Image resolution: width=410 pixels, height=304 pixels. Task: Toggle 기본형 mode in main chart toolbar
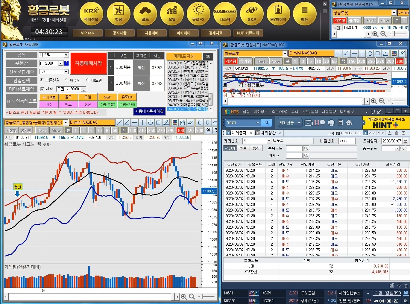click(x=11, y=130)
